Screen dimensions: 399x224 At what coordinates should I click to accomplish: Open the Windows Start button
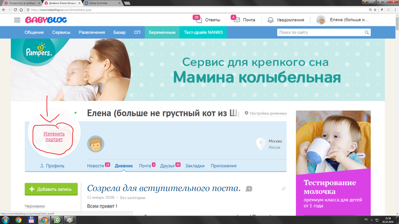point(6,219)
